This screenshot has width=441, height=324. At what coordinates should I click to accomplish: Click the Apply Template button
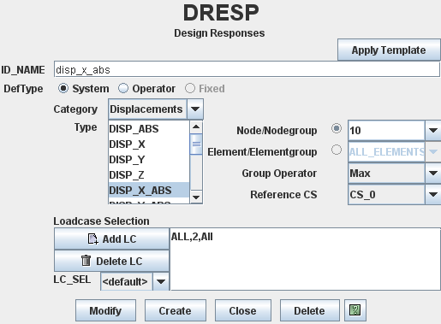coord(389,50)
